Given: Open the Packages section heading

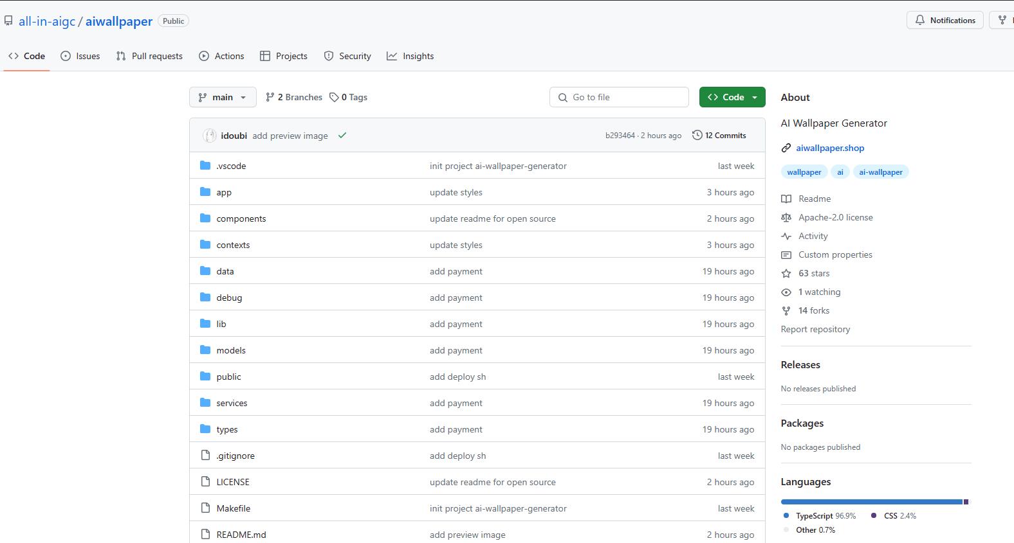Looking at the screenshot, I should pos(802,423).
